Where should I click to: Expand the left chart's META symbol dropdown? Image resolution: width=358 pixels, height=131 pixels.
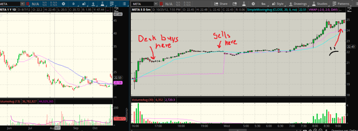[22, 3]
